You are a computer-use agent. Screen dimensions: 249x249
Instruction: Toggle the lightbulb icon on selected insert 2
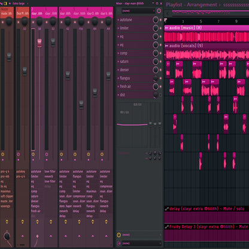37,221
